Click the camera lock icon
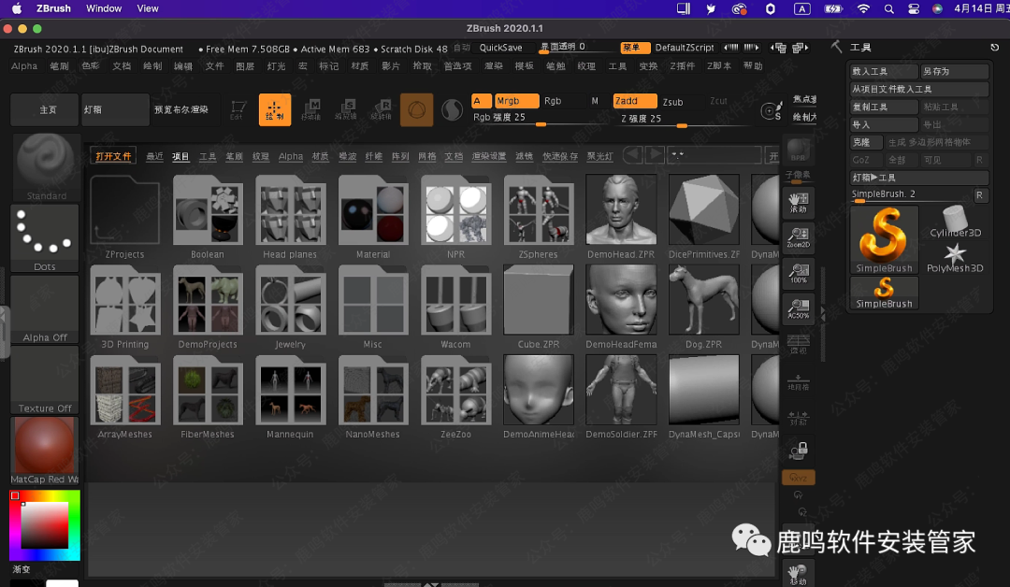This screenshot has height=587, width=1010. [798, 450]
